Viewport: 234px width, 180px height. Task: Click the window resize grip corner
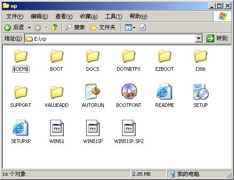tap(229, 175)
